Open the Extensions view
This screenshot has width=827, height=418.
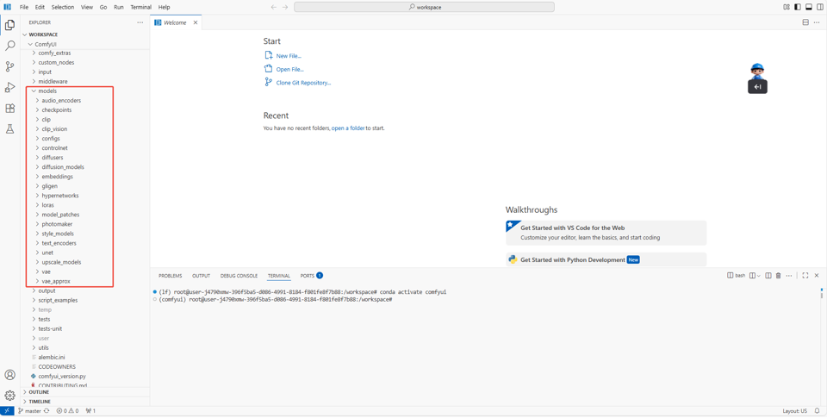(10, 109)
